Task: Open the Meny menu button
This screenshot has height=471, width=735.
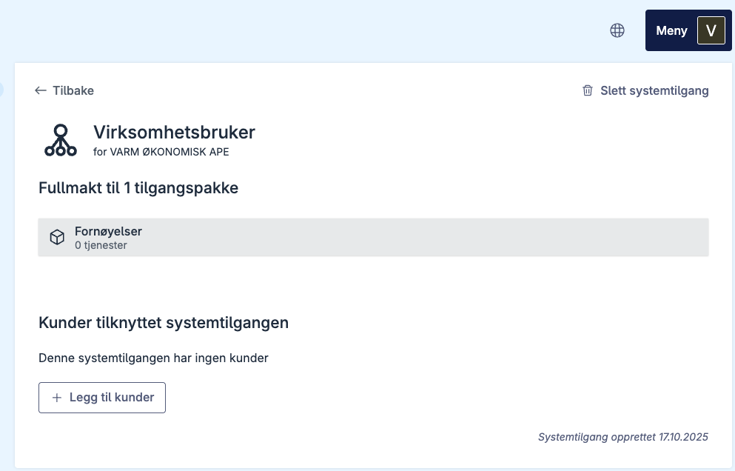Action: [x=688, y=30]
